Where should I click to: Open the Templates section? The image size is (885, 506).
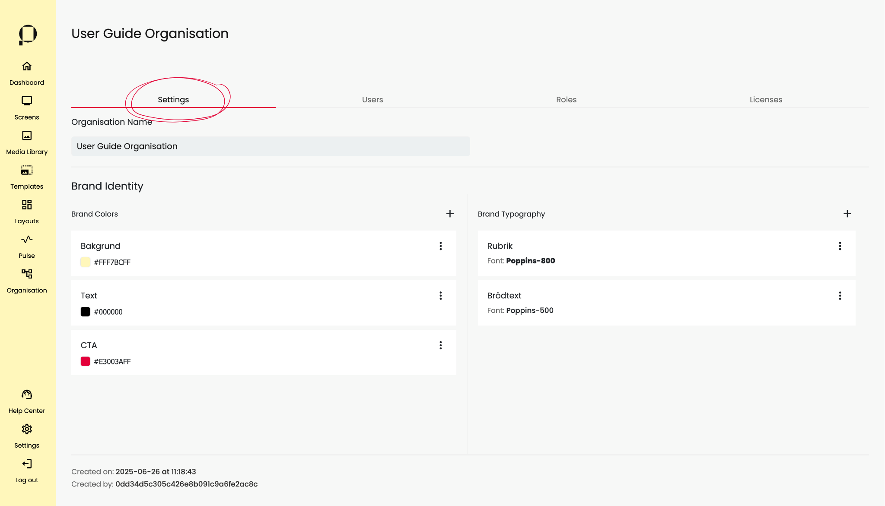[x=27, y=170]
